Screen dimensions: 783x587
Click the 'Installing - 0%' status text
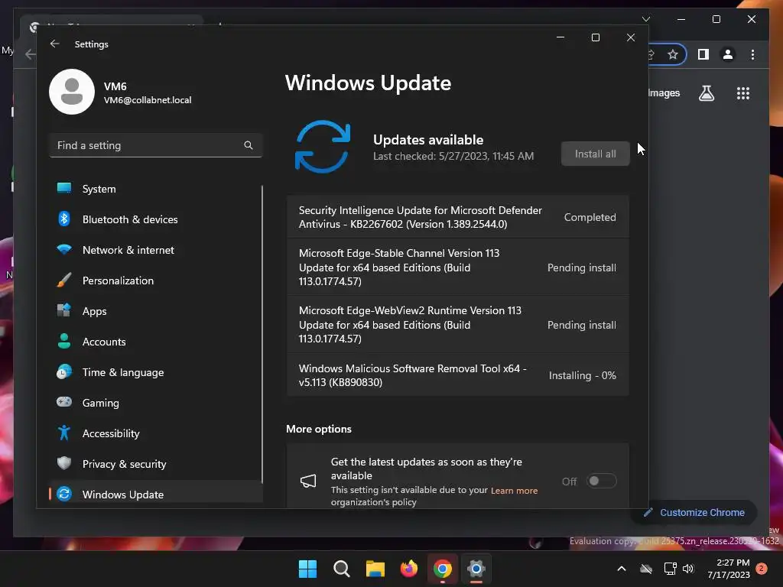tap(582, 375)
